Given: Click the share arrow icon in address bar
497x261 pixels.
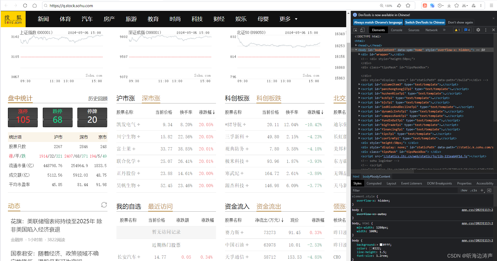Looking at the screenshot, I should coord(399,6).
